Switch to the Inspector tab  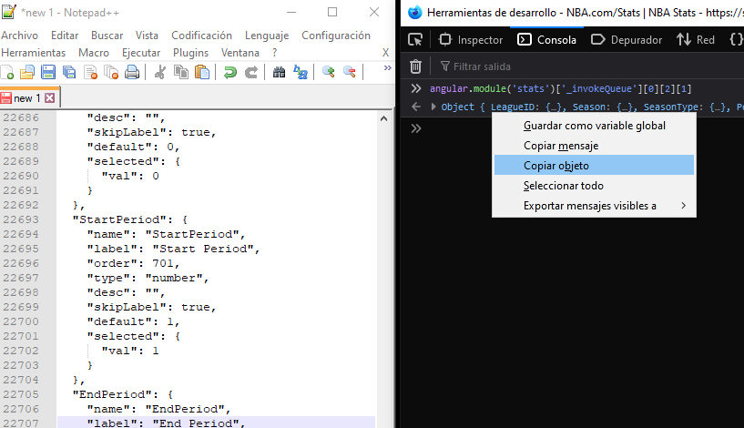[x=471, y=40]
